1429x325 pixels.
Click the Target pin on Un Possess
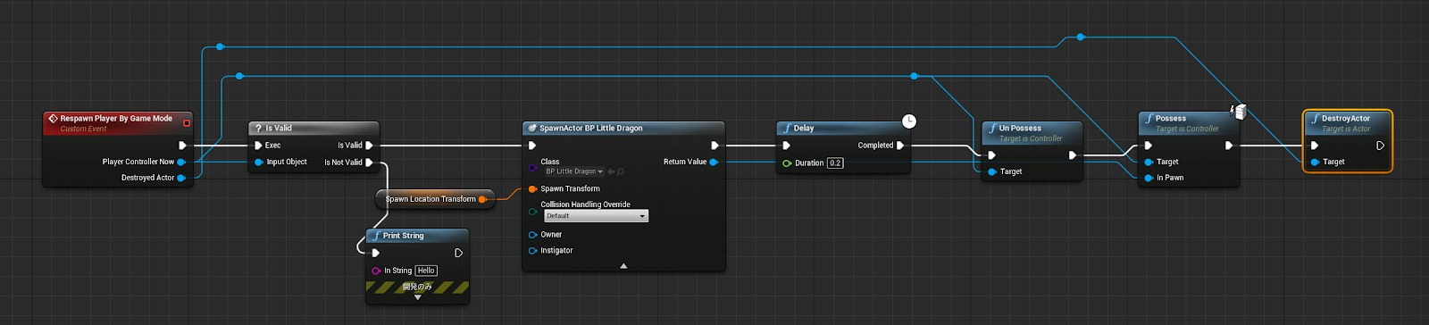pyautogui.click(x=992, y=171)
